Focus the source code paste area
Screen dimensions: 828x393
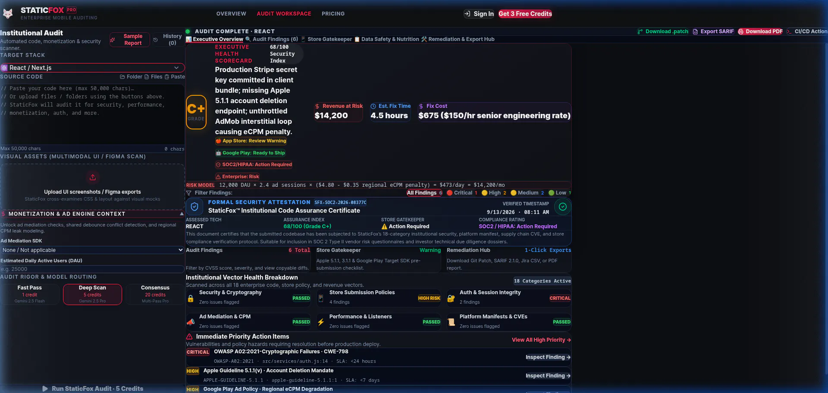tap(92, 114)
